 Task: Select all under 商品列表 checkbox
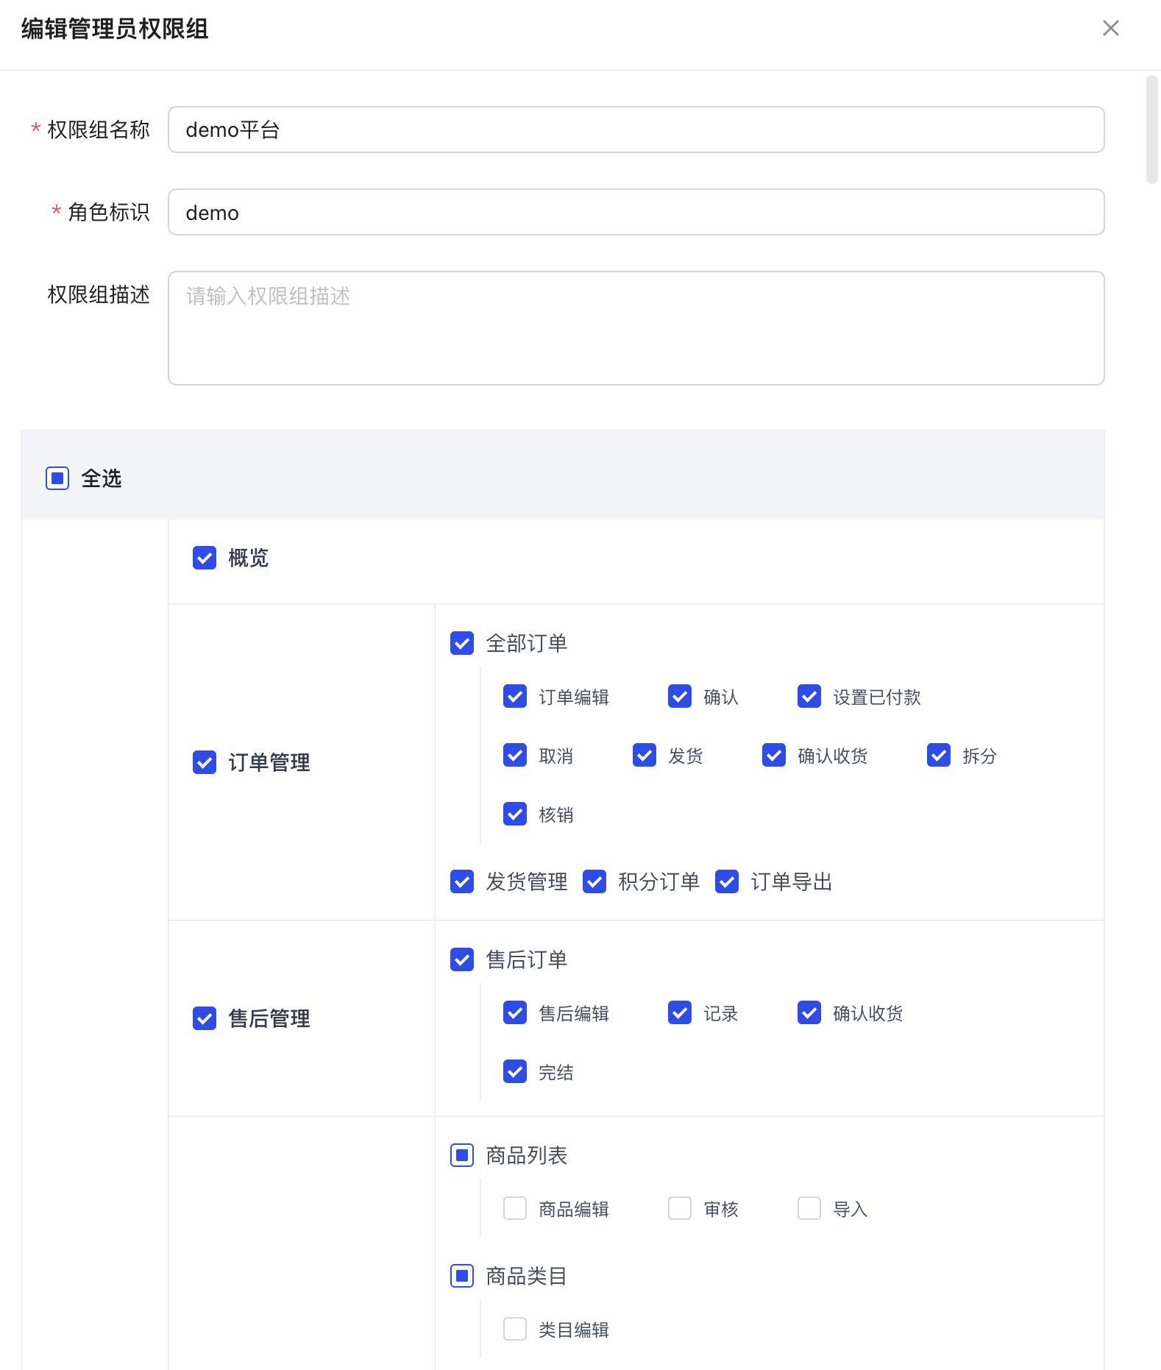point(462,1155)
